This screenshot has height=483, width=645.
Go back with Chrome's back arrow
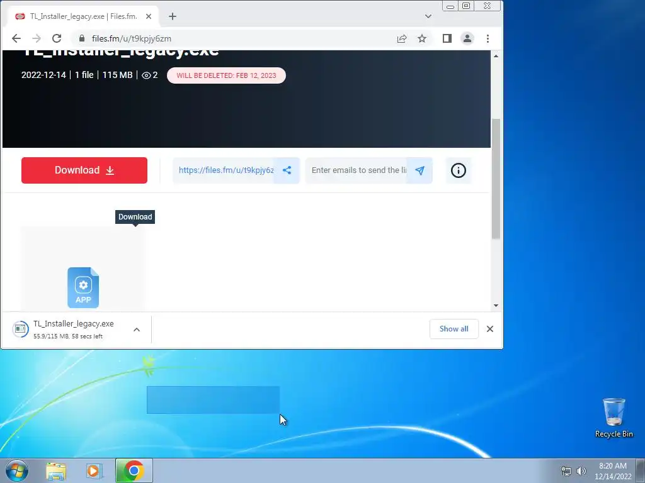[x=16, y=38]
